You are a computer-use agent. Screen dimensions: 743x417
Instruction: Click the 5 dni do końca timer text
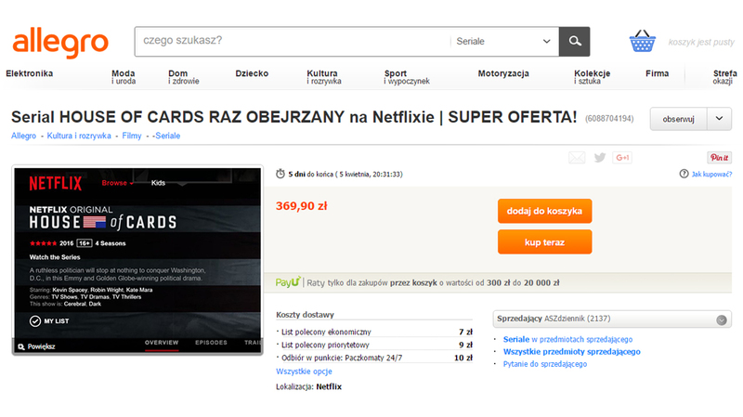(x=345, y=174)
